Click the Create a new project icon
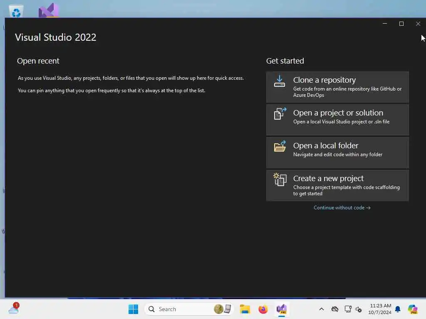This screenshot has height=319, width=426. pos(280,179)
